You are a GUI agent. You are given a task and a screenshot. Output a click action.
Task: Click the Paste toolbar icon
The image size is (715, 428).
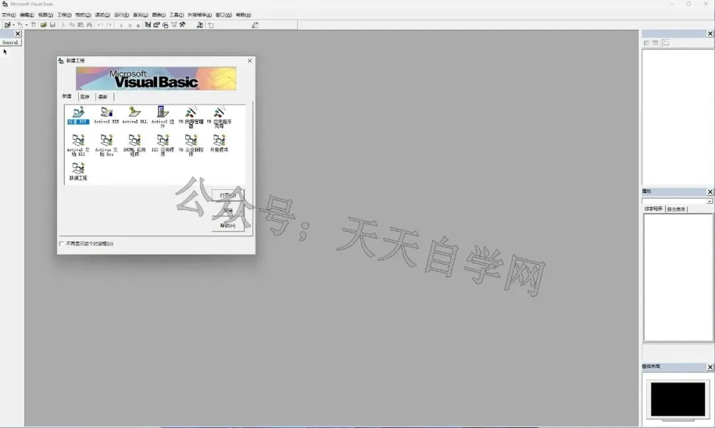click(80, 25)
